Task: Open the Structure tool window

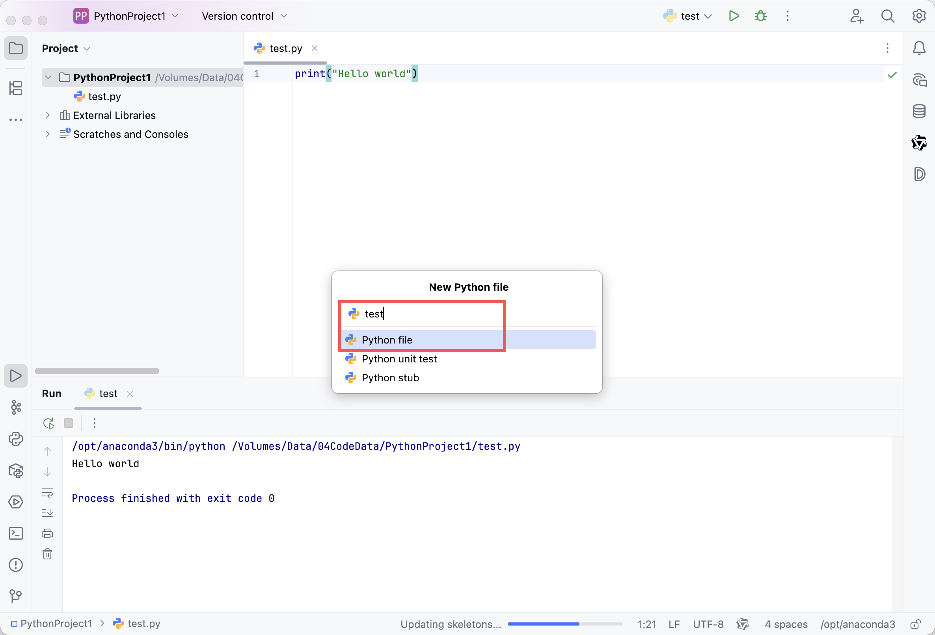Action: tap(16, 88)
